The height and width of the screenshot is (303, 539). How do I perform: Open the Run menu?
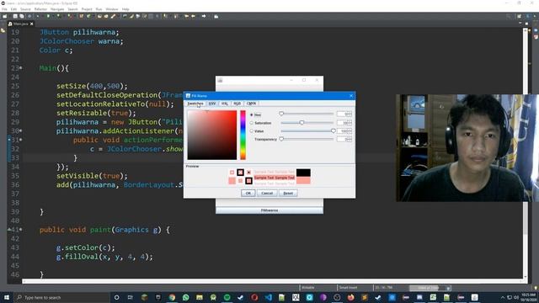coord(99,9)
